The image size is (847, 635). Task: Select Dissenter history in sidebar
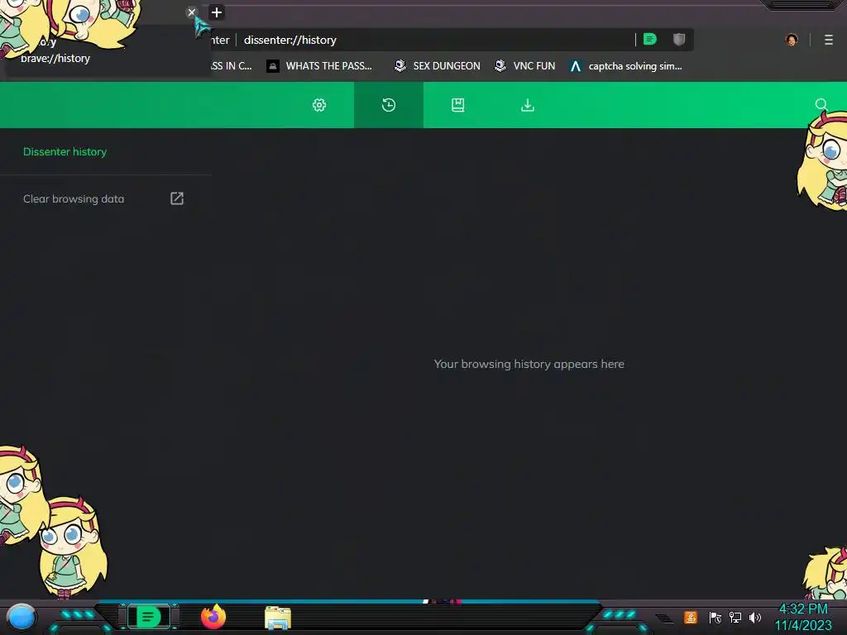point(65,152)
